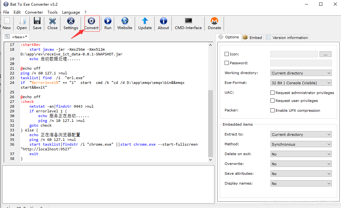Image resolution: width=341 pixels, height=208 pixels.
Task: Click the Options tab gear icon
Action: tap(221, 37)
